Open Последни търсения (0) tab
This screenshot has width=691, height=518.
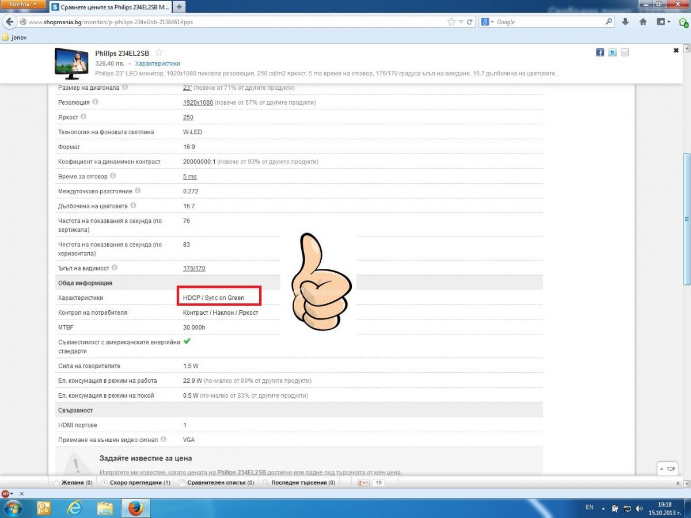pyautogui.click(x=299, y=483)
